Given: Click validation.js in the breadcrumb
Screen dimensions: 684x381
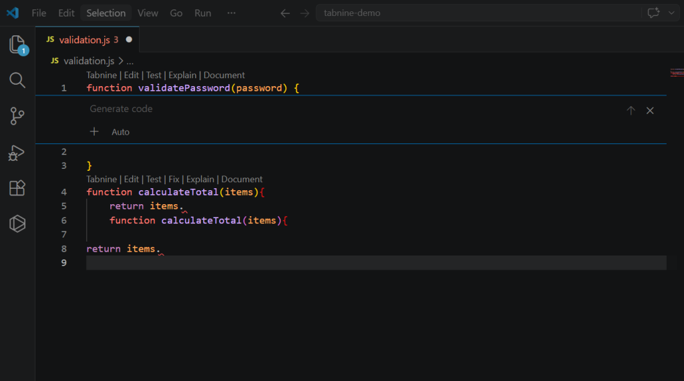Looking at the screenshot, I should 89,61.
